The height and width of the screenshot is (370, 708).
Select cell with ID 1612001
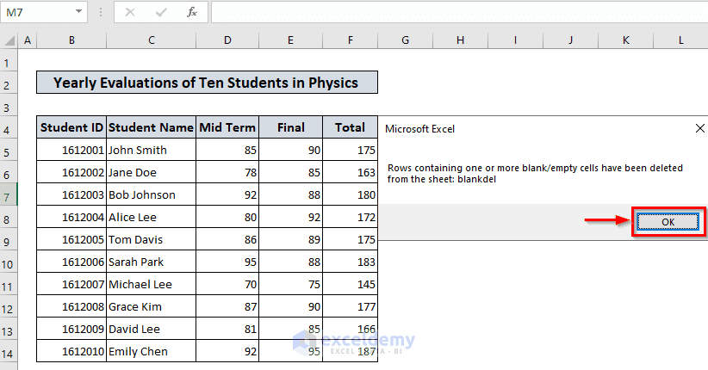pos(71,150)
